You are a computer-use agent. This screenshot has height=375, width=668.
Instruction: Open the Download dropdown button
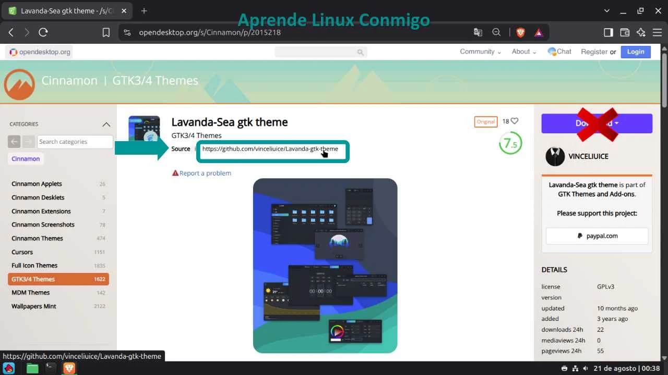(x=597, y=123)
